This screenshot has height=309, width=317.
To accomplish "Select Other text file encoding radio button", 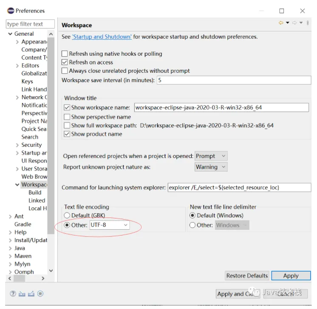I will pos(67,225).
